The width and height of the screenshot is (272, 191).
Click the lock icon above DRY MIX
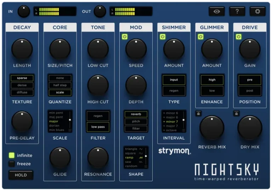coord(237,114)
